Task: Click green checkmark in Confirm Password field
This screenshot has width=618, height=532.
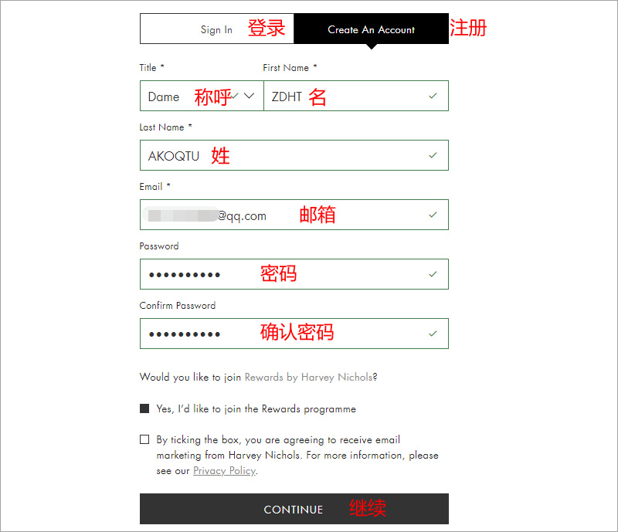Action: pos(433,334)
